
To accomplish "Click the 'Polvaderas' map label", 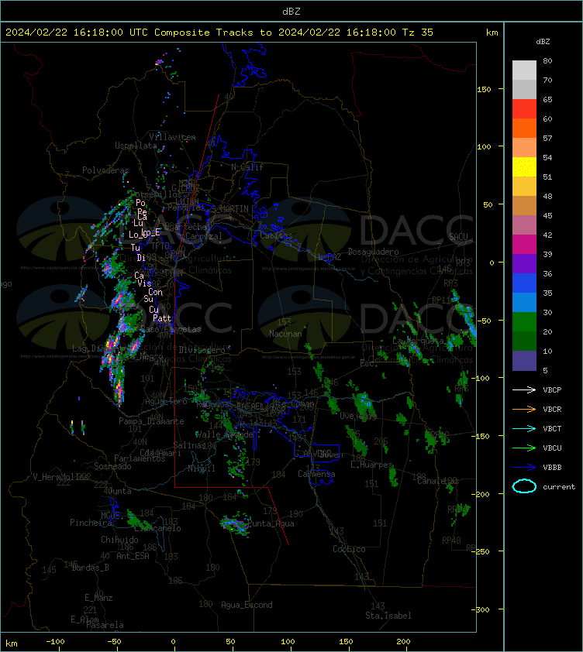I will (x=105, y=170).
